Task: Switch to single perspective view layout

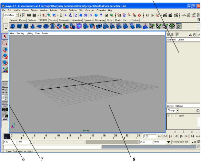Action: pos(5,84)
